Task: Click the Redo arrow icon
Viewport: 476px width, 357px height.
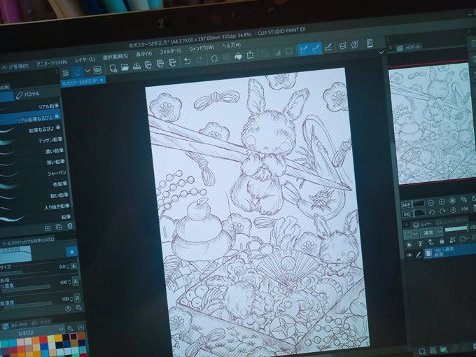Action: click(199, 59)
